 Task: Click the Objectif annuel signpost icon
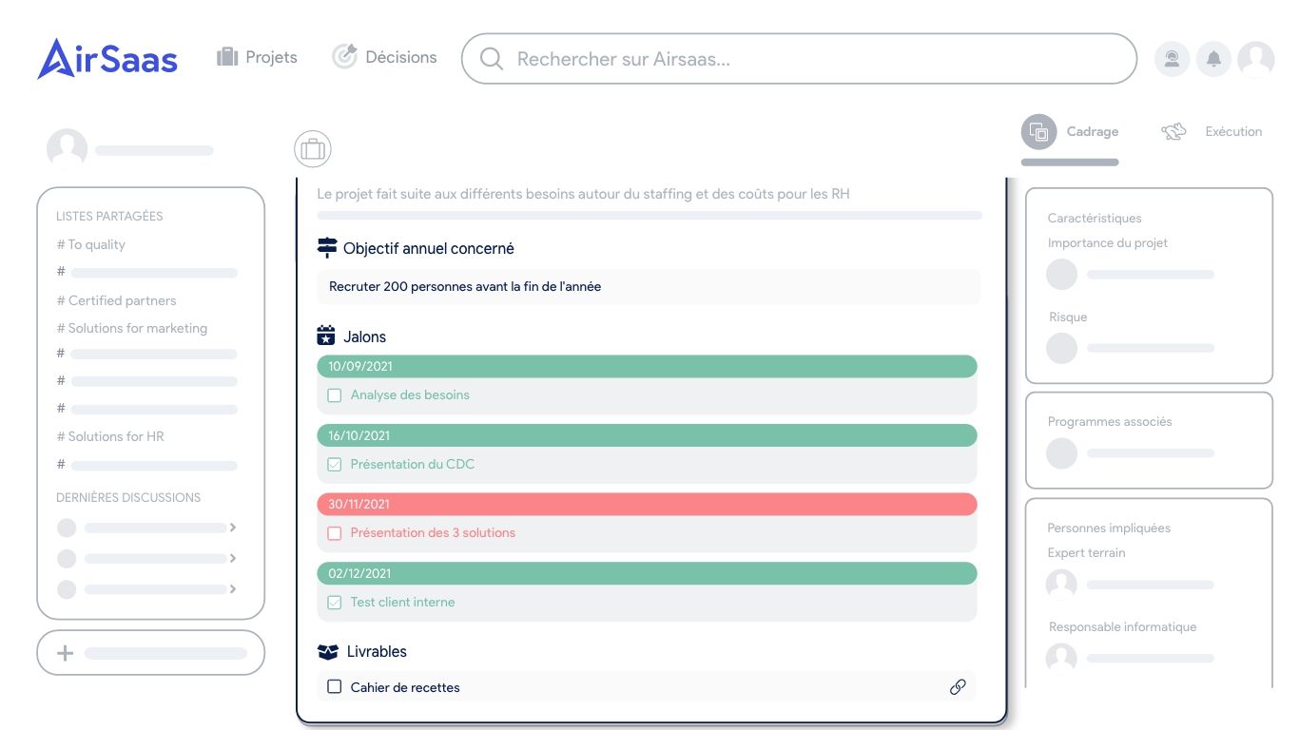[327, 248]
